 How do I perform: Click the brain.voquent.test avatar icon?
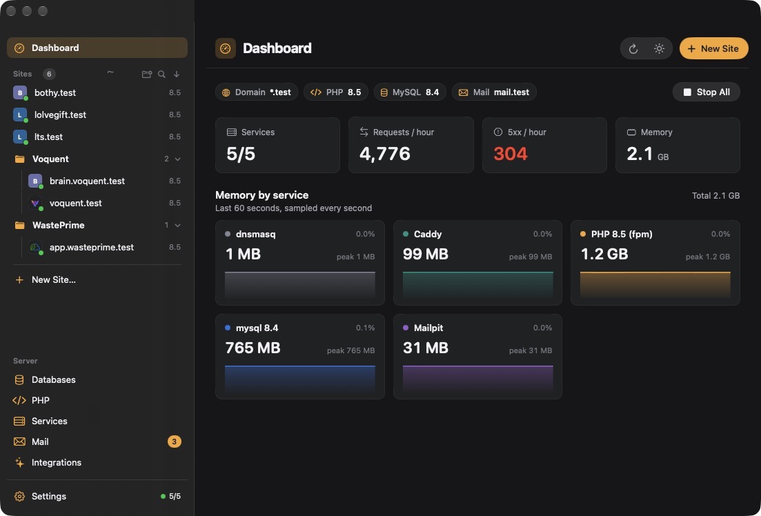coord(35,181)
